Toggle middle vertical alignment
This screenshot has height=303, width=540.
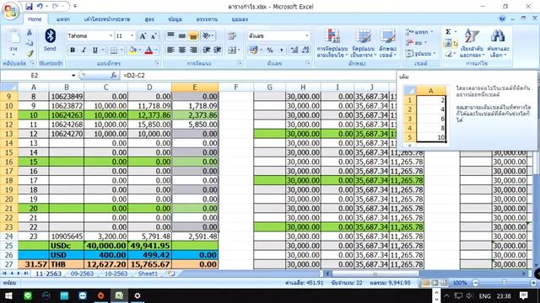(182, 35)
